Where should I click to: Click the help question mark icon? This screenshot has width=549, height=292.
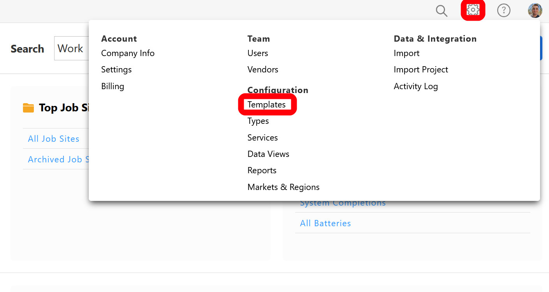click(x=504, y=11)
